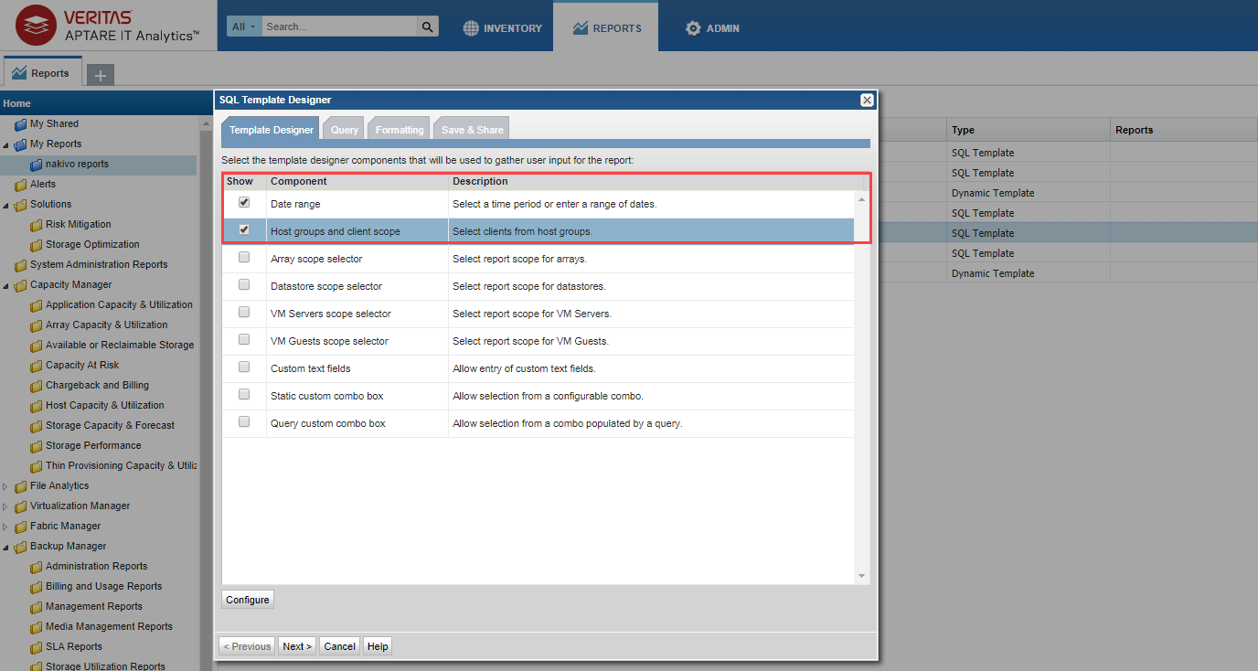Click the Configure button
This screenshot has height=671, width=1258.
click(x=248, y=600)
